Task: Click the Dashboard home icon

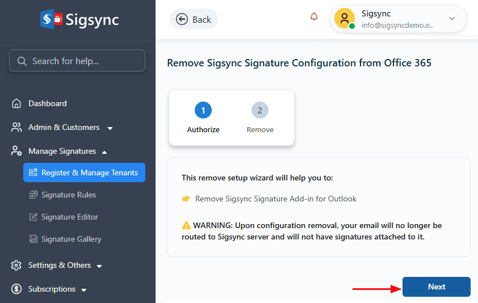Action: (16, 103)
